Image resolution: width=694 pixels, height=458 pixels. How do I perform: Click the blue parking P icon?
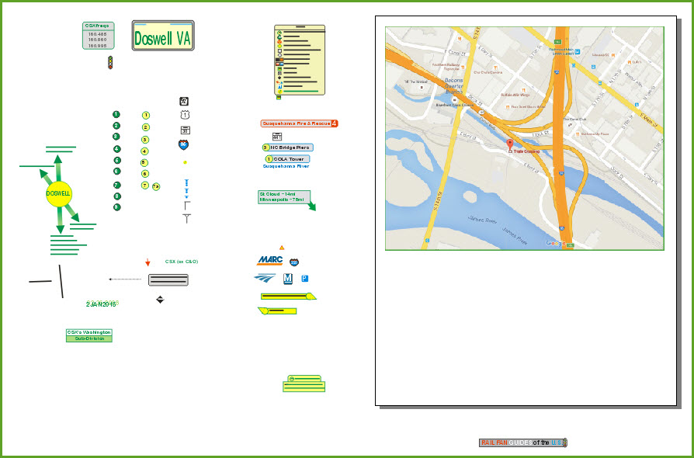coord(304,278)
